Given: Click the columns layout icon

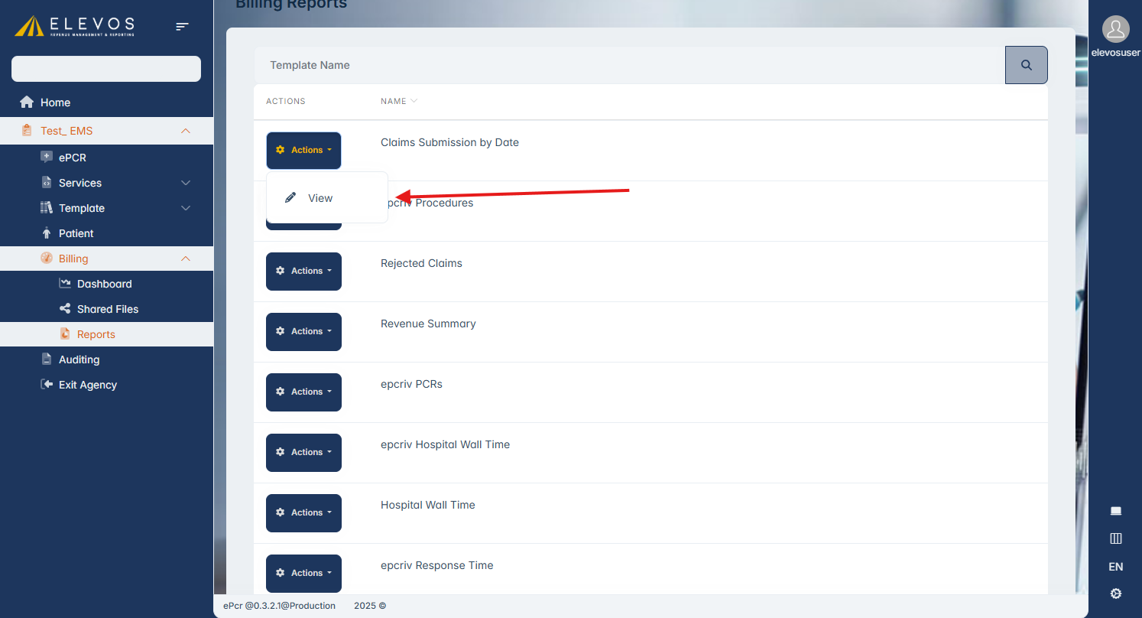Looking at the screenshot, I should 1115,538.
